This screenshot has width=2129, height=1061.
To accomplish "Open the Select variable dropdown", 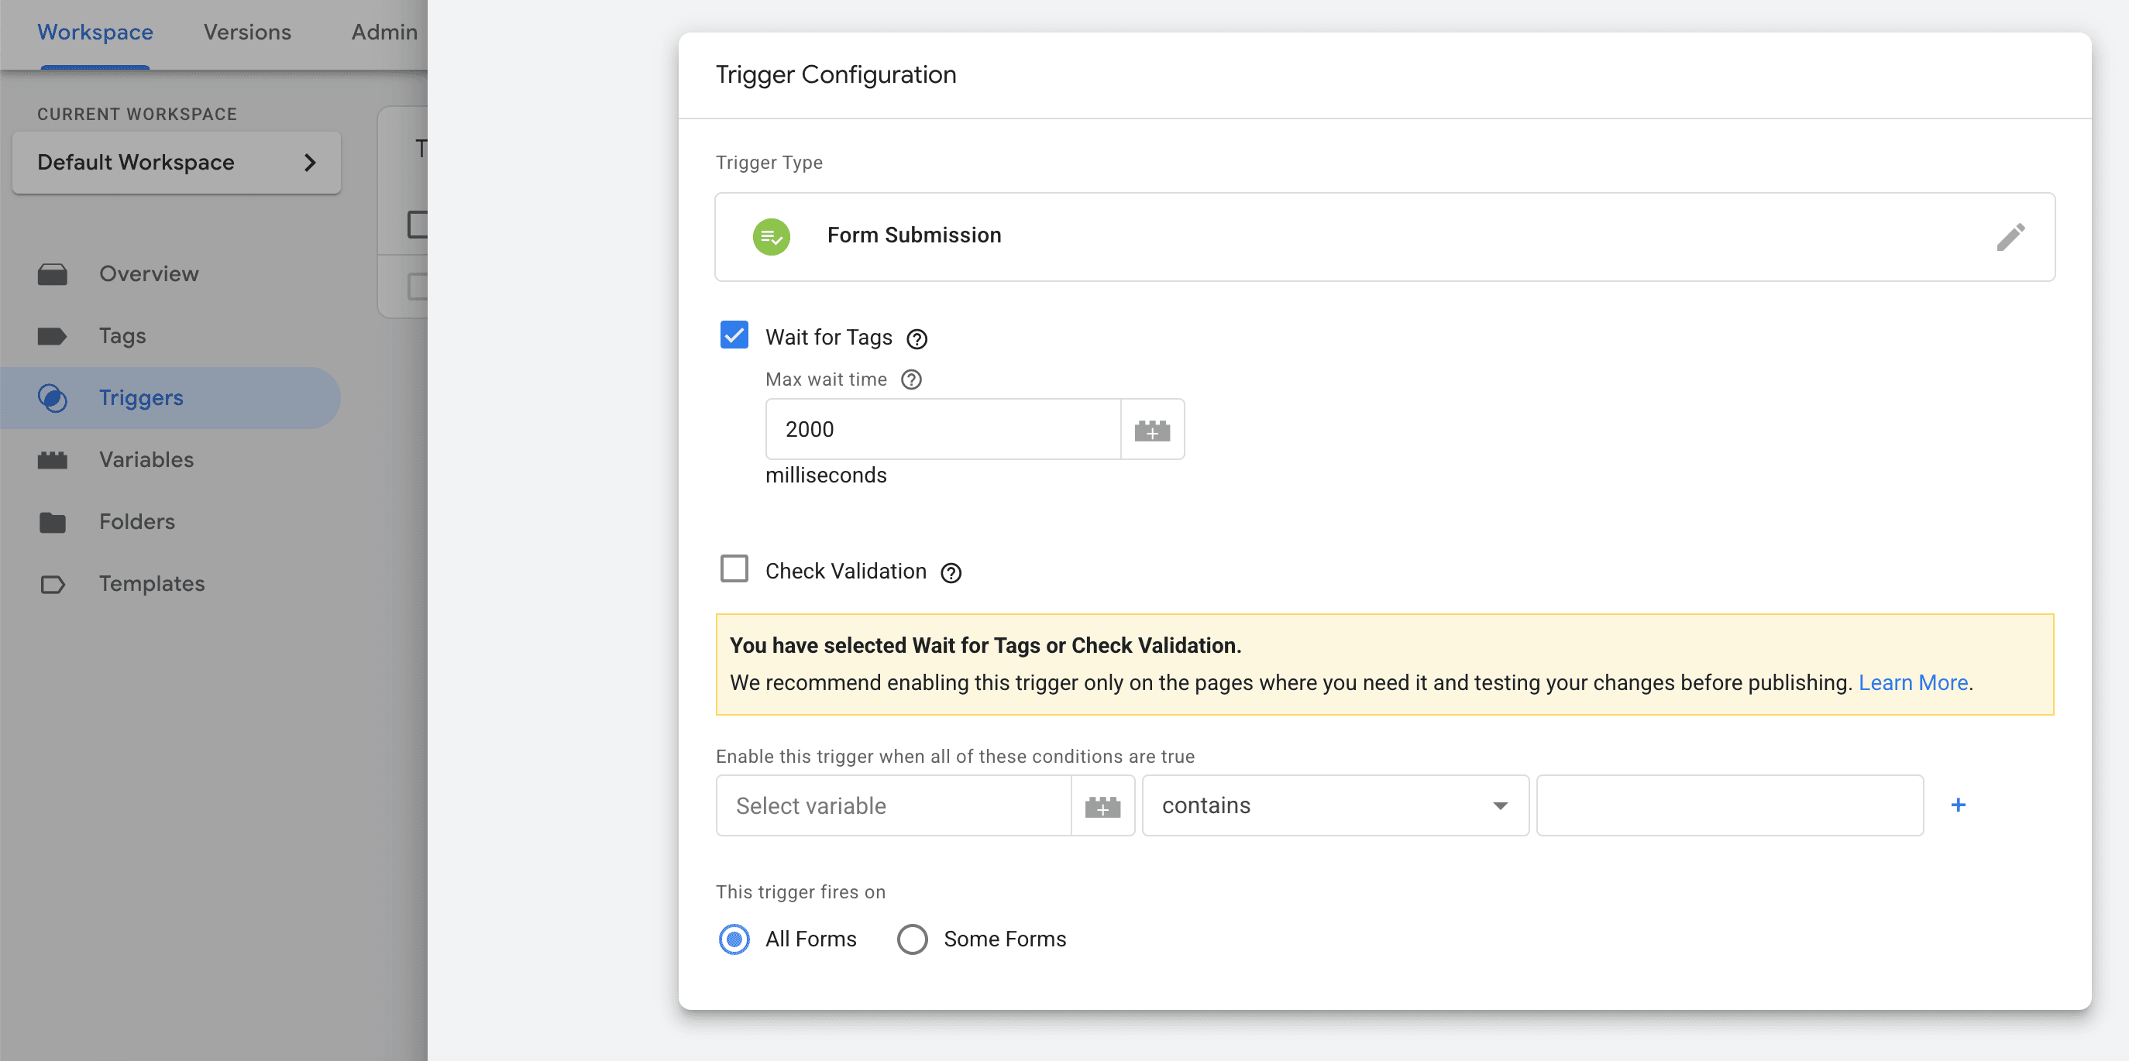I will tap(893, 805).
